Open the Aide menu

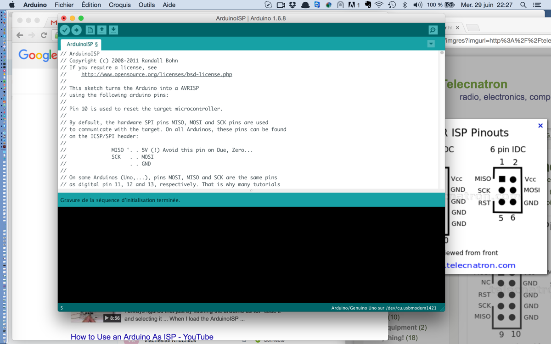pos(169,5)
